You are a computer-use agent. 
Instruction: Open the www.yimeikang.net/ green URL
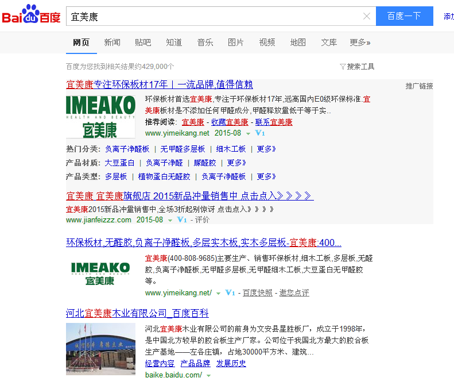pos(179,293)
